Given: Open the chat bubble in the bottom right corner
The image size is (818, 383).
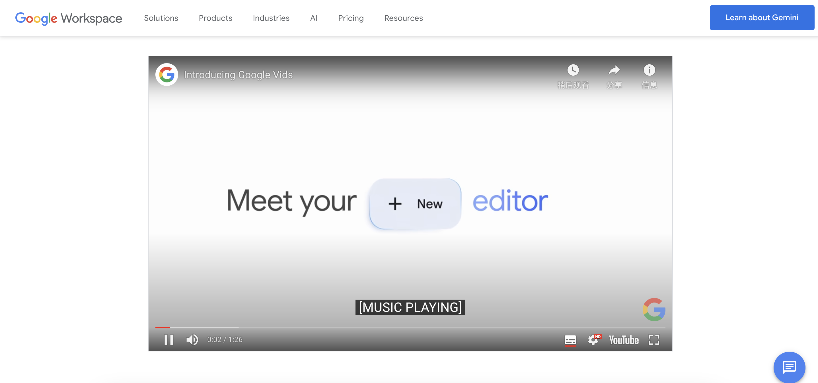Looking at the screenshot, I should [790, 367].
